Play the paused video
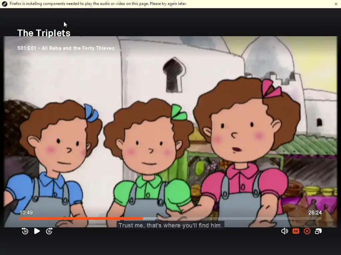Viewport: 341px width, 255px height. click(x=37, y=231)
